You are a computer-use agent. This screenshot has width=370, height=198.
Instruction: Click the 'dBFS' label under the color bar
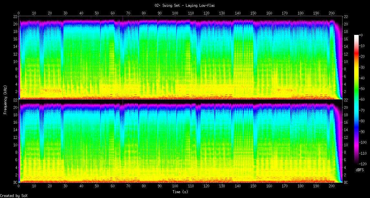pos(359,170)
